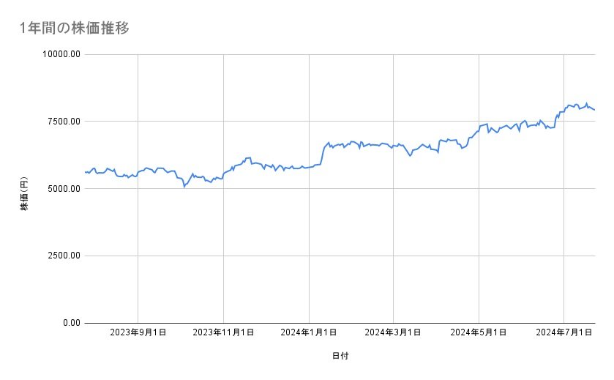Click the 2024年5月1日 date label

479,332
